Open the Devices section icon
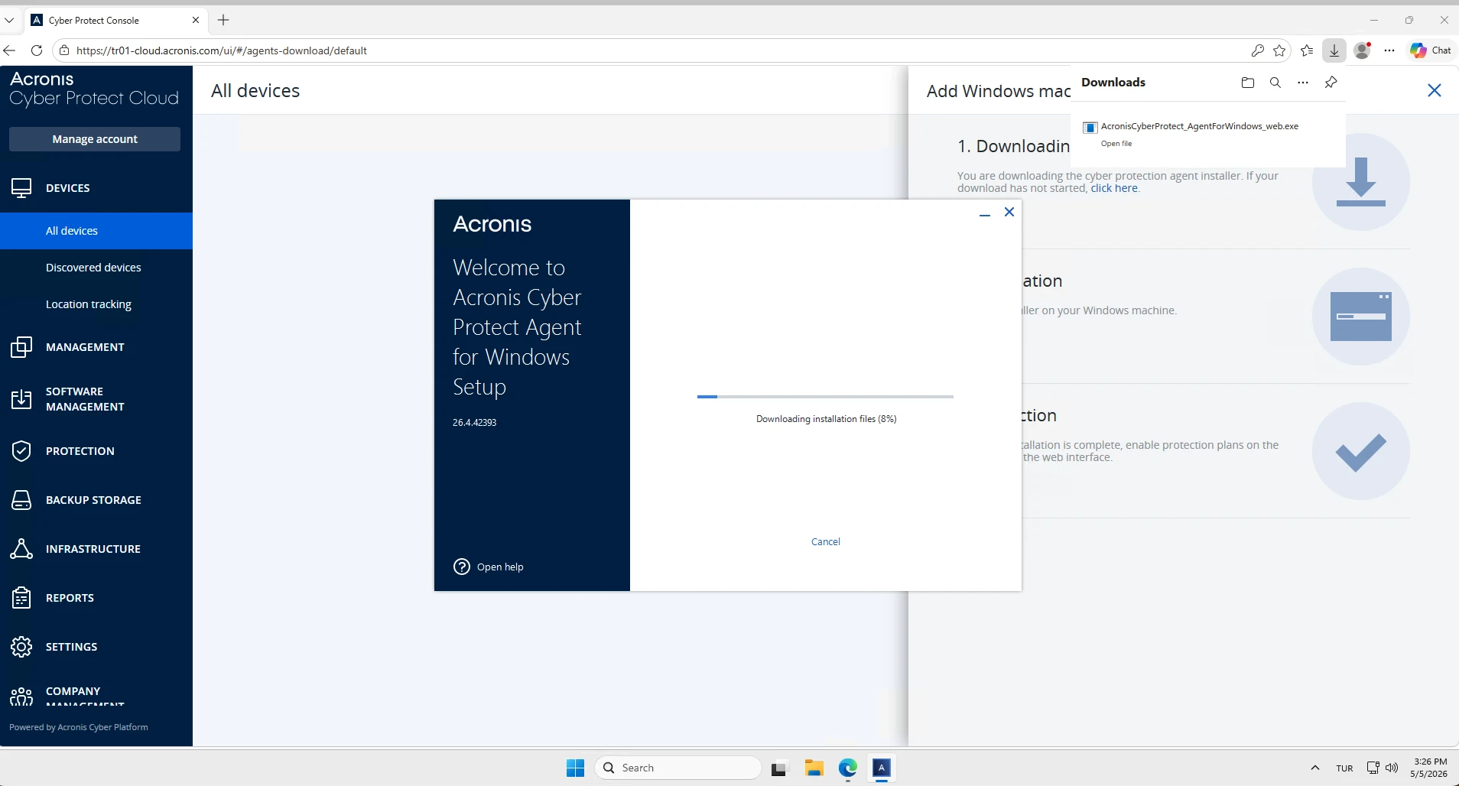This screenshot has height=786, width=1459. pyautogui.click(x=21, y=188)
